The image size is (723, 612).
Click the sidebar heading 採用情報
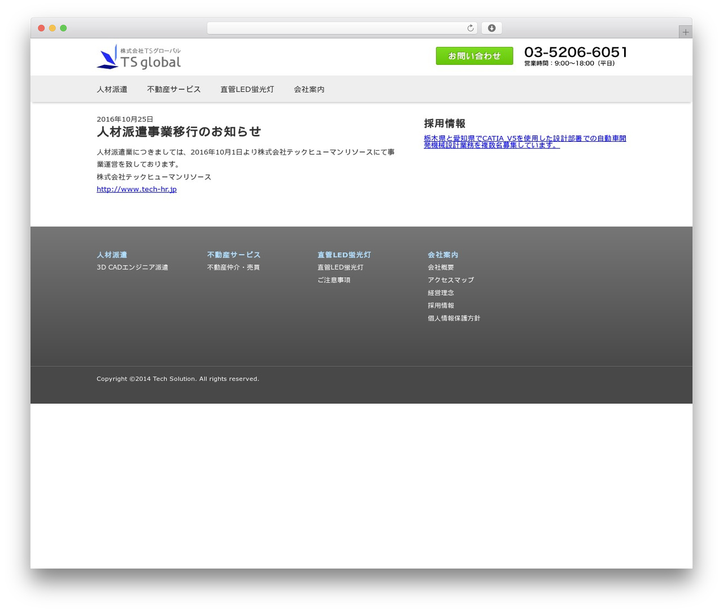point(445,124)
